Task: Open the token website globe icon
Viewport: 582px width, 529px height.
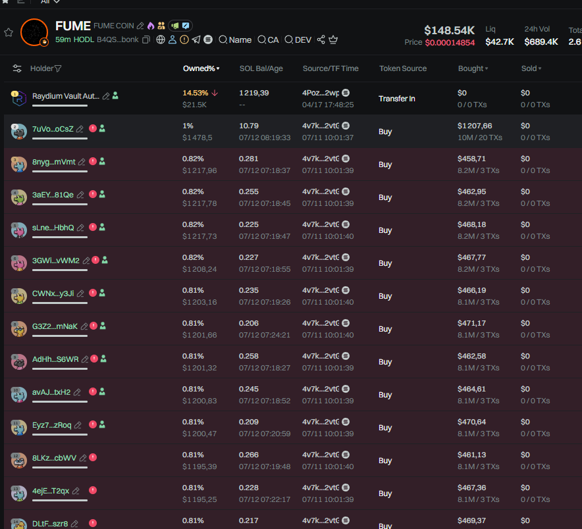Action: 161,39
